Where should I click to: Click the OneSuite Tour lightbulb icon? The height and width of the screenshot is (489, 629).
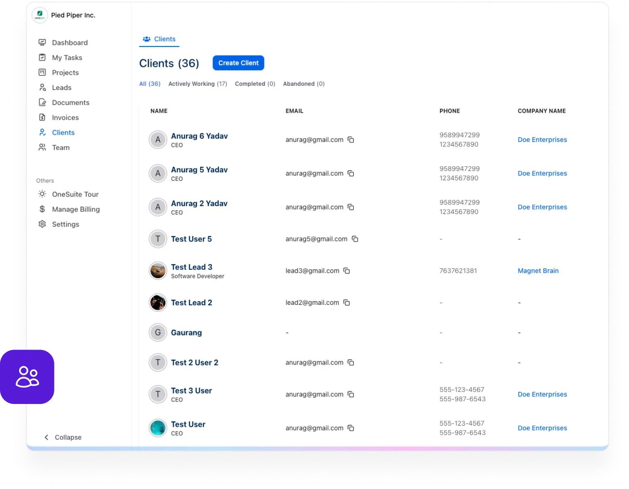pos(42,194)
